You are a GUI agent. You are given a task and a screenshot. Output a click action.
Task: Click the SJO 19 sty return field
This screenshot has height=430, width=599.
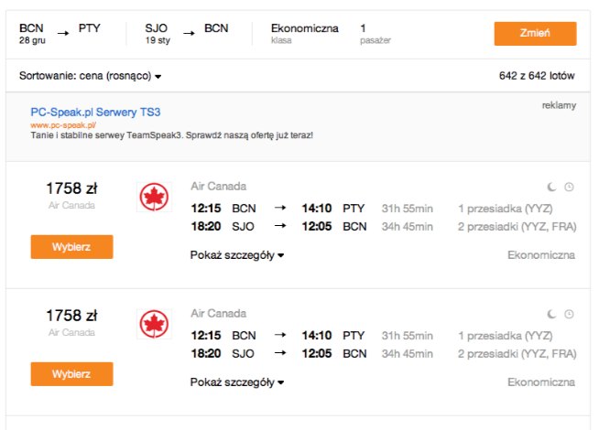point(158,34)
